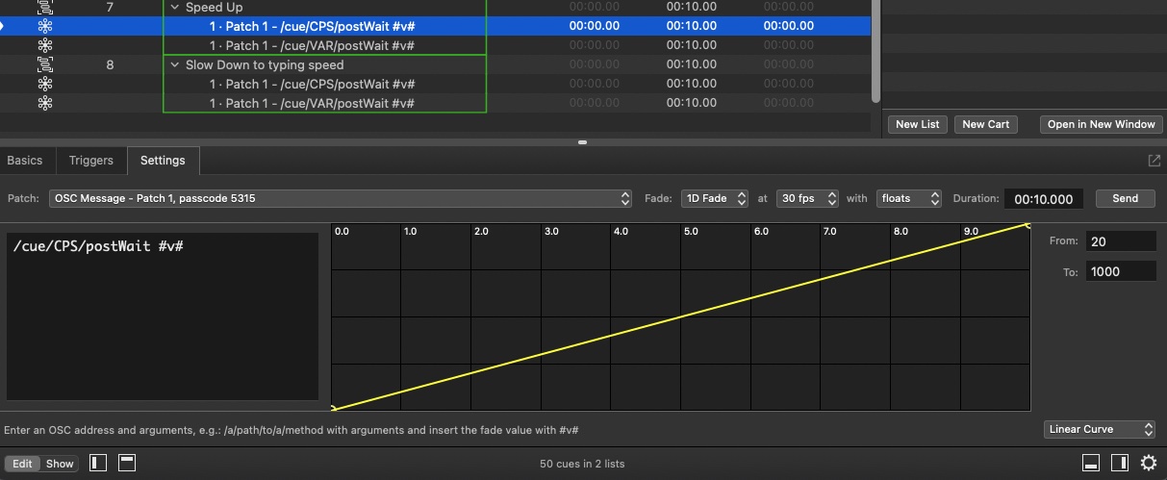Click the From value field
The image size is (1167, 480).
1120,241
